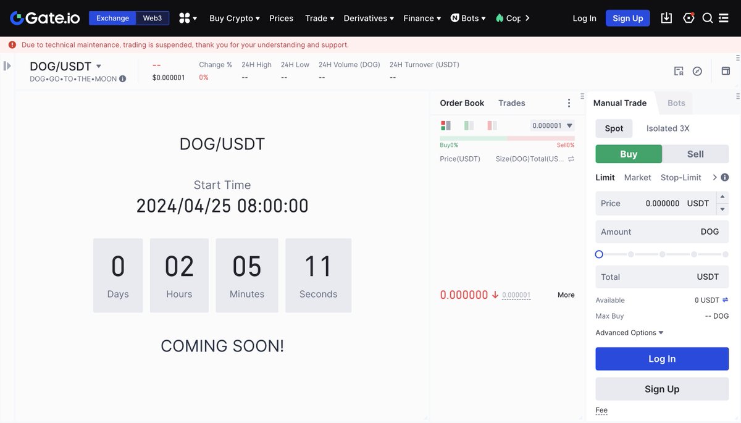Select the Buy side toggle
Image resolution: width=741 pixels, height=423 pixels.
coord(629,154)
